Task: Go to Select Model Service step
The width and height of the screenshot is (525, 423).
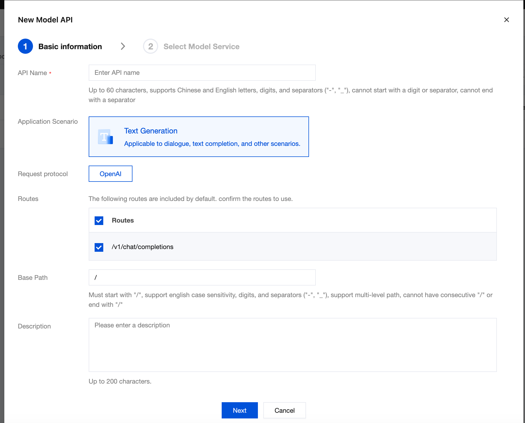Action: coord(201,46)
